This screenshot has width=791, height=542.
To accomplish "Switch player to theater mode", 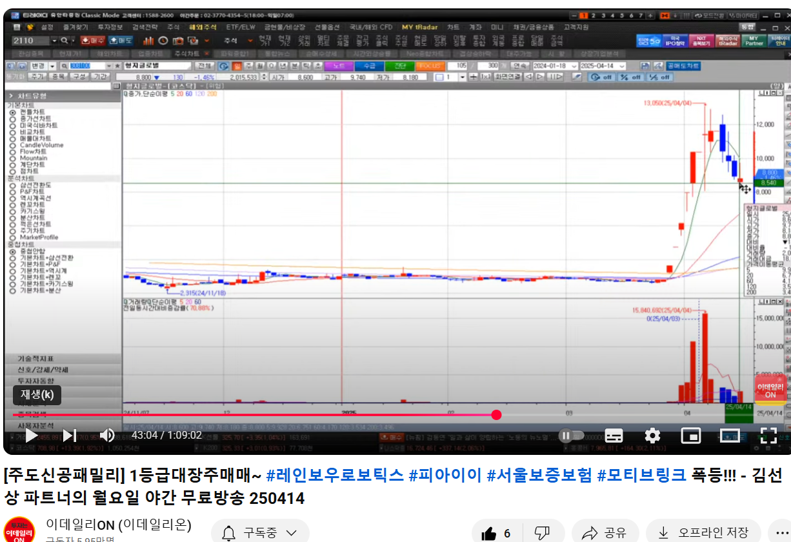I will tap(730, 436).
